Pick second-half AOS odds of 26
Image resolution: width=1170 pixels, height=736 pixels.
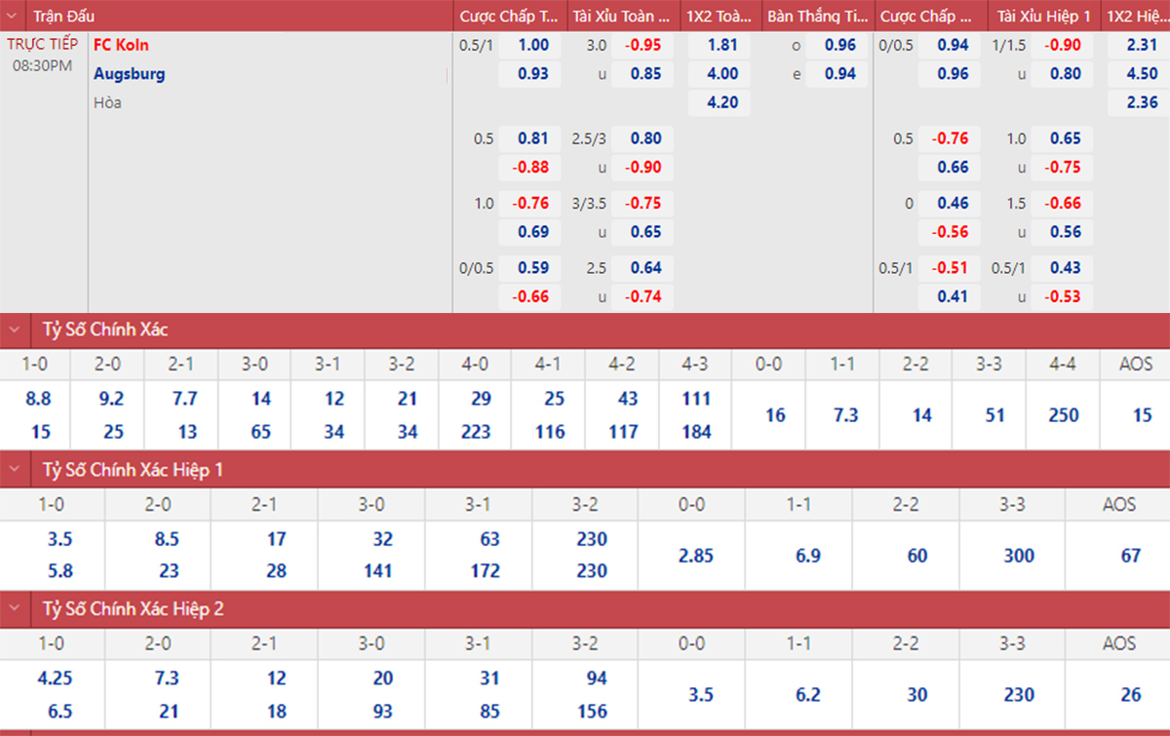(x=1130, y=695)
